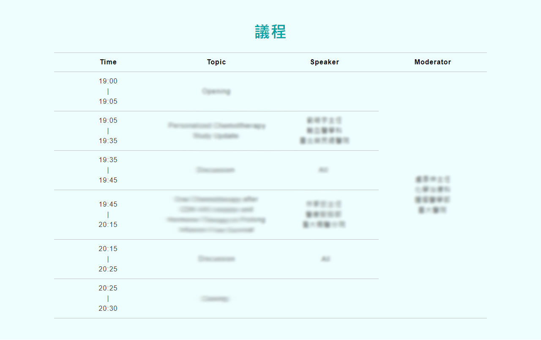541x340 pixels.
Task: Click the Opening topic text
Action: [216, 91]
